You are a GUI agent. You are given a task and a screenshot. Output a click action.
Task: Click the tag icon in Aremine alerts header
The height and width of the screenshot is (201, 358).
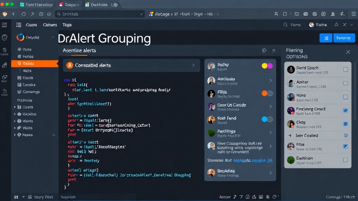pyautogui.click(x=264, y=51)
